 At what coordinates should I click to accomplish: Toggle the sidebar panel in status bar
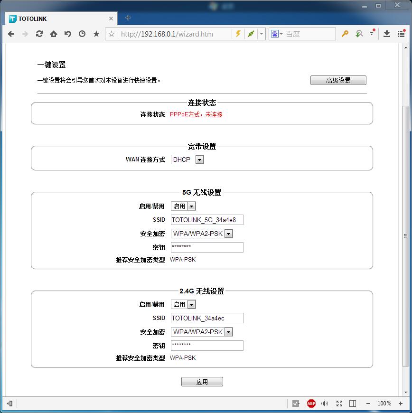point(353,404)
